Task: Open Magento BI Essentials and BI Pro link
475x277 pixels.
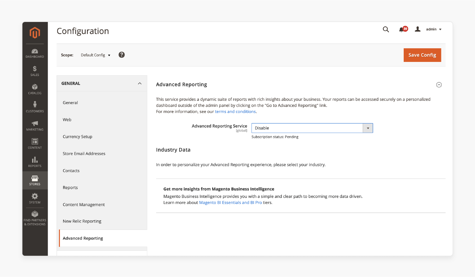Action: pyautogui.click(x=230, y=203)
